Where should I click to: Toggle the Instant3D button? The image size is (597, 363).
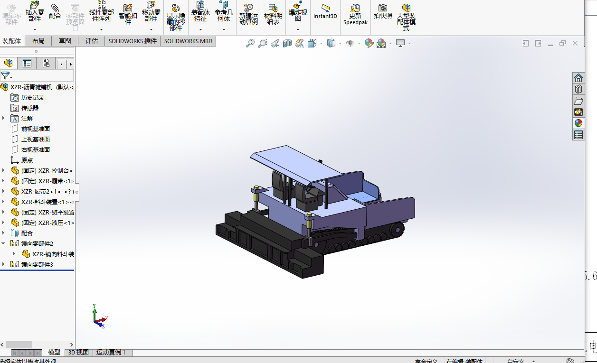[325, 12]
